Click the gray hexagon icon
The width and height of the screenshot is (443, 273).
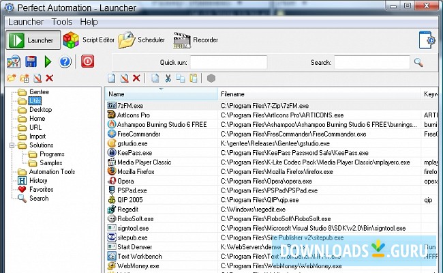pyautogui.click(x=211, y=78)
